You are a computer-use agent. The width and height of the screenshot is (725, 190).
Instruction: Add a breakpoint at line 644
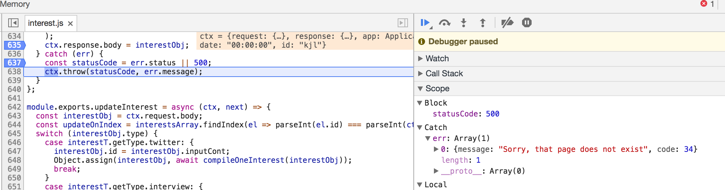(14, 125)
